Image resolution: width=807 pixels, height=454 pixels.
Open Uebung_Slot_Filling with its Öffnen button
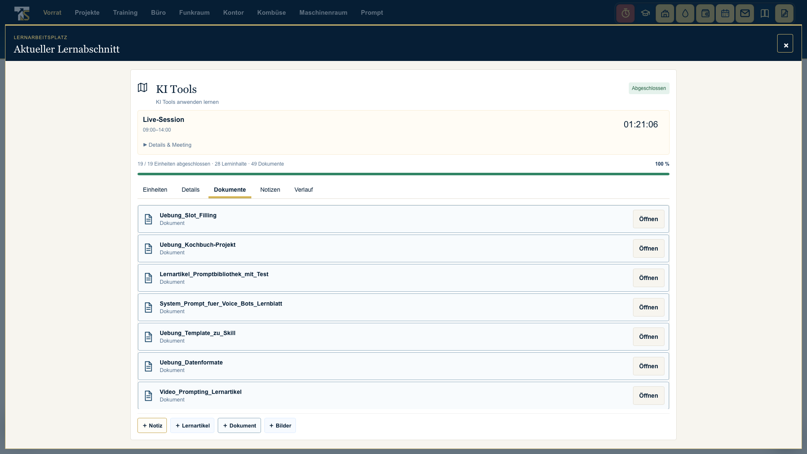[649, 219]
